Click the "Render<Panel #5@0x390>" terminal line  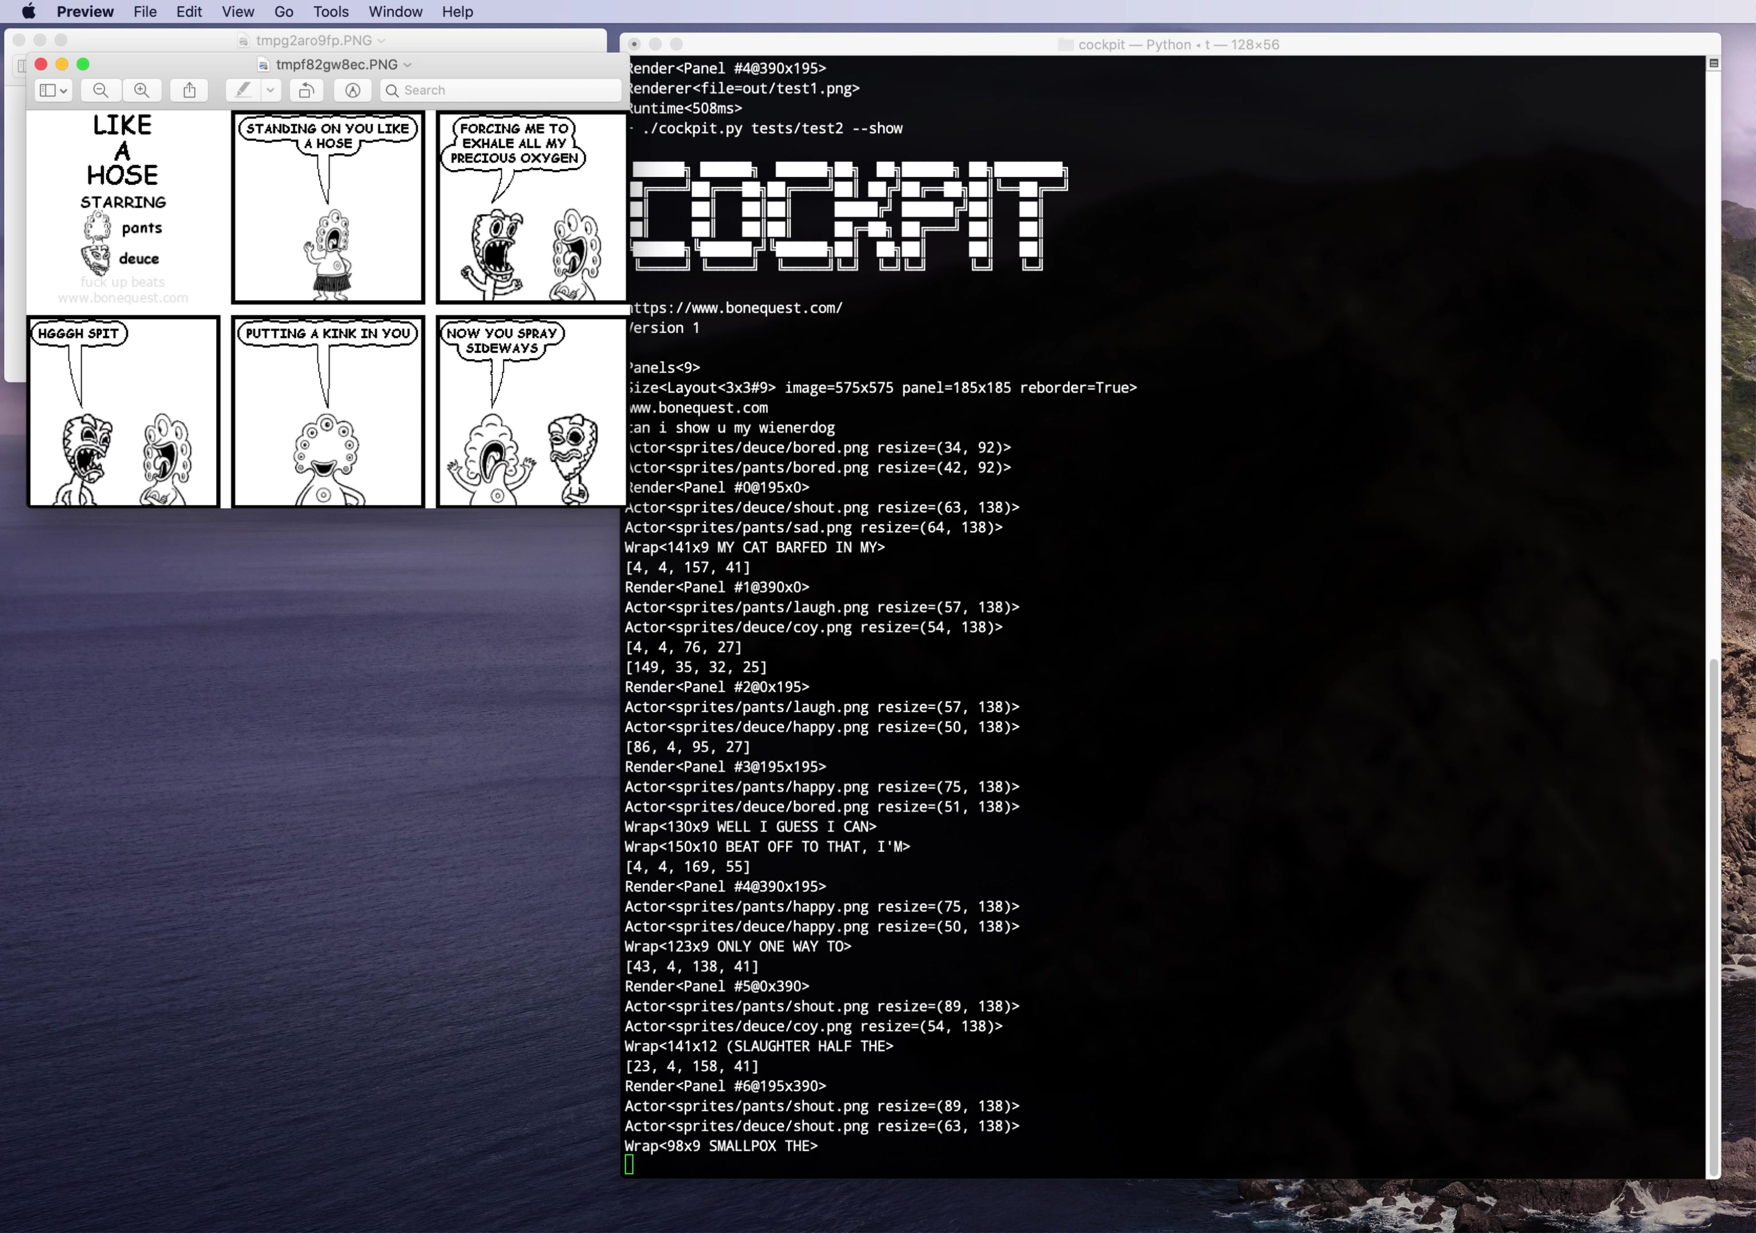(718, 987)
